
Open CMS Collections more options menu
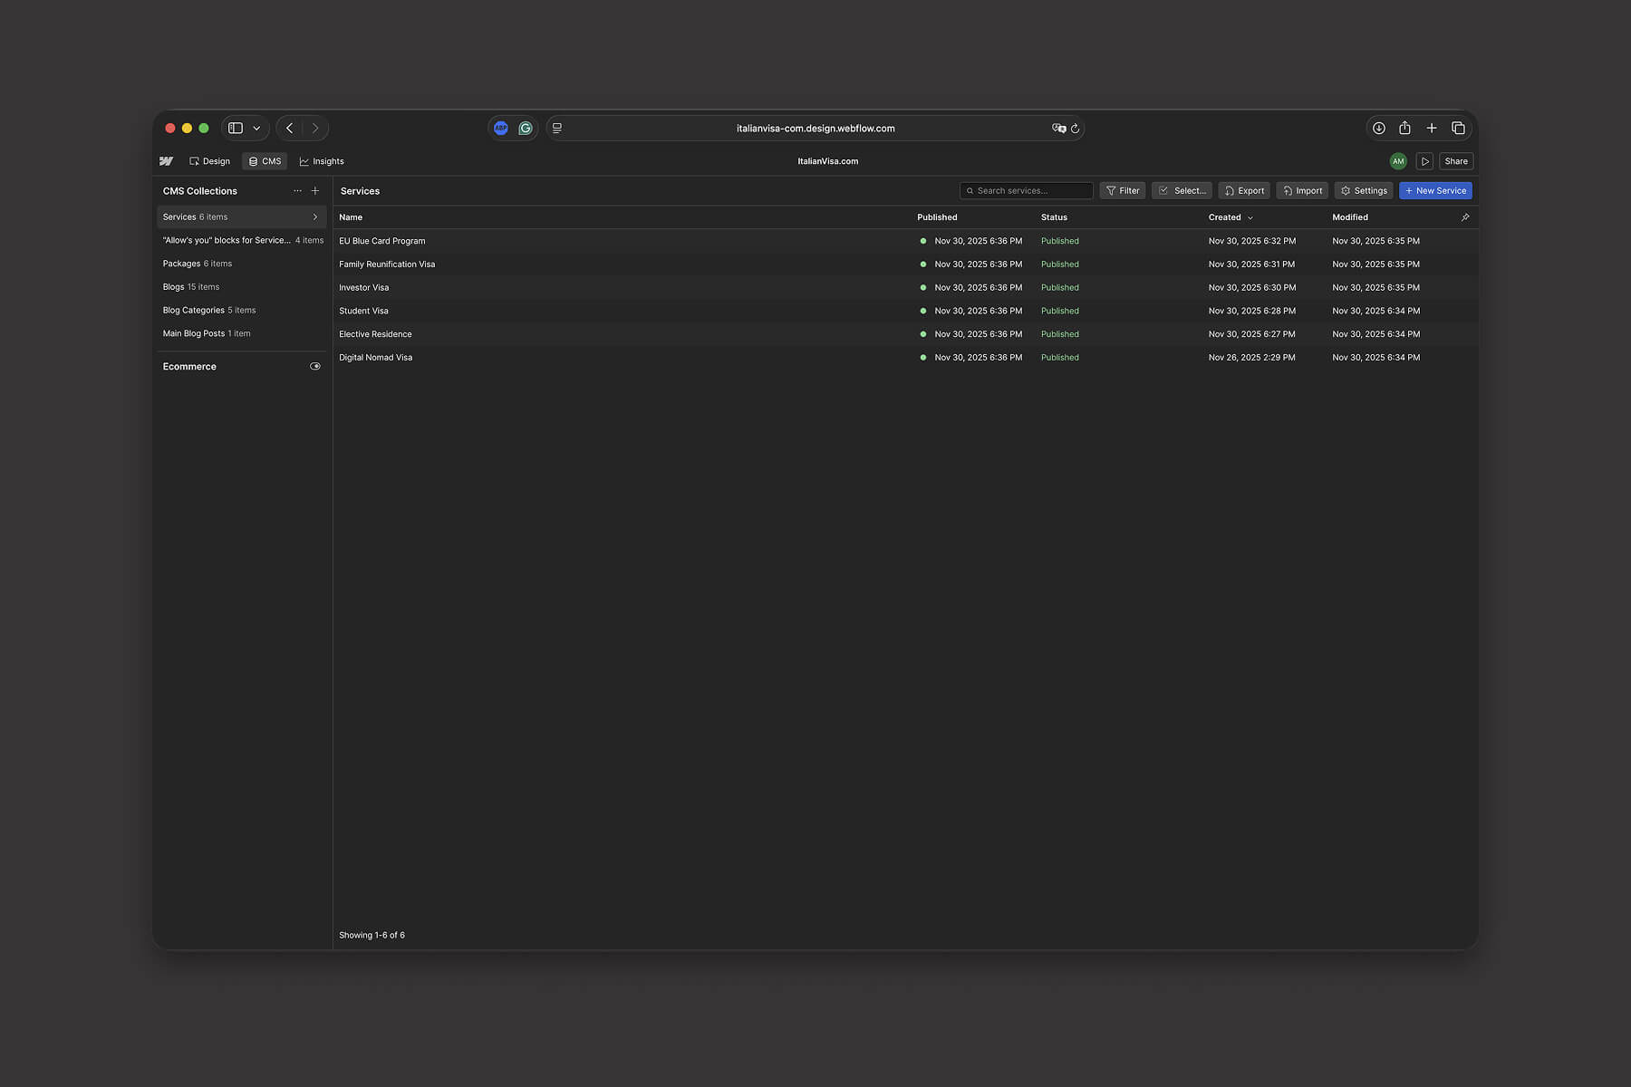(x=297, y=191)
